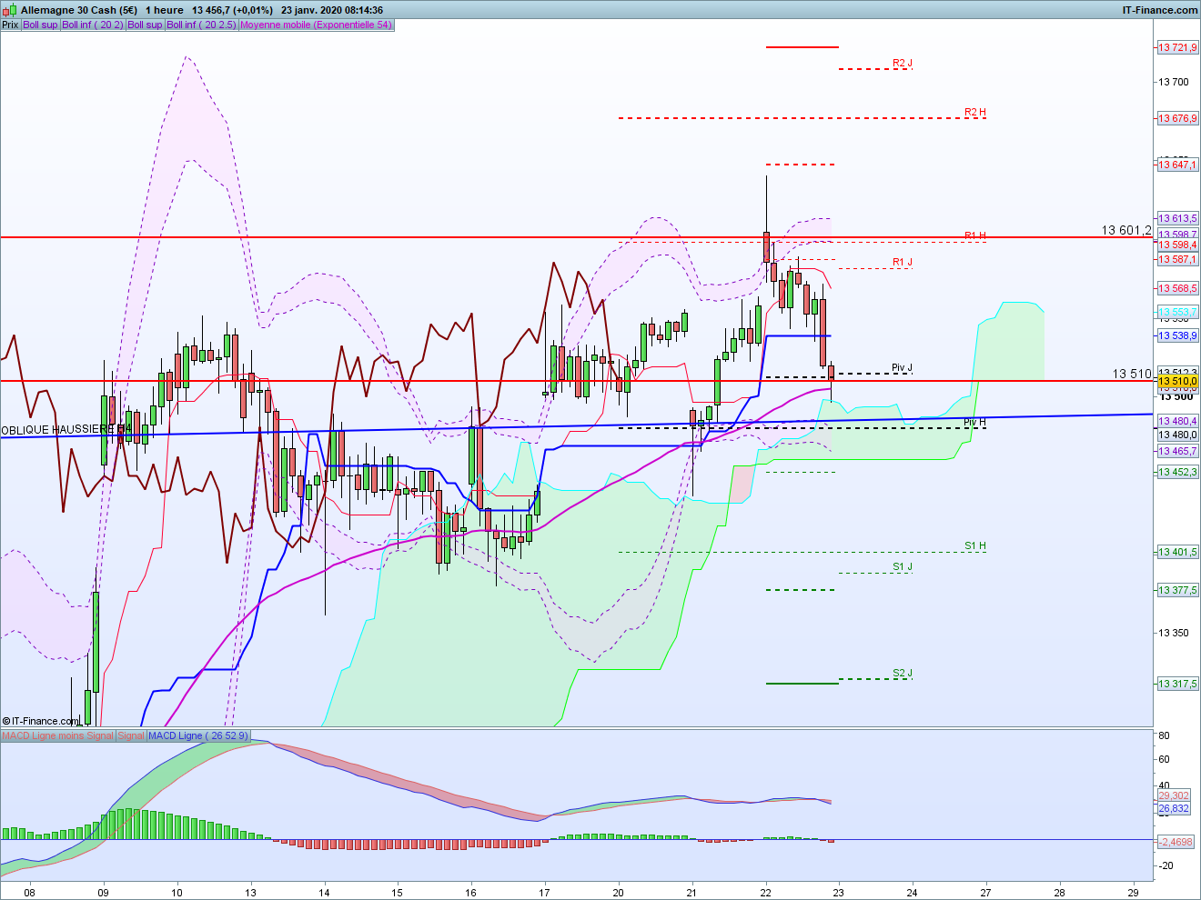This screenshot has width=1201, height=900.
Task: Click the 13 401,5 price label
Action: 1177,552
